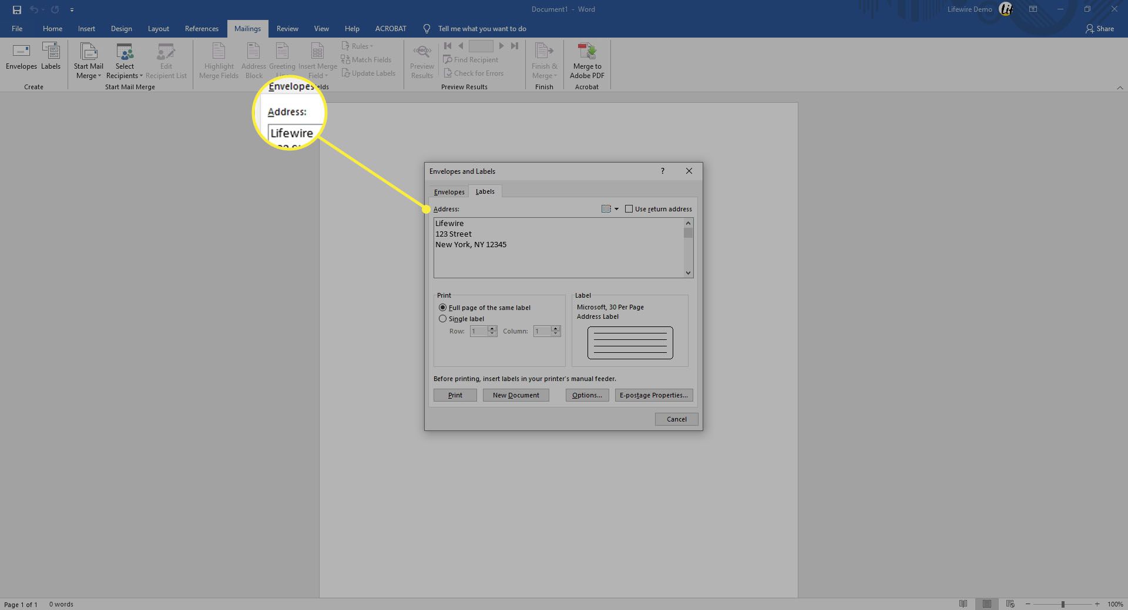Click the Labels ribbon icon
This screenshot has height=610, width=1128.
51,58
